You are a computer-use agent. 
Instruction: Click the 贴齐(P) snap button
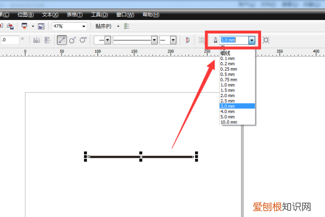tap(103, 26)
